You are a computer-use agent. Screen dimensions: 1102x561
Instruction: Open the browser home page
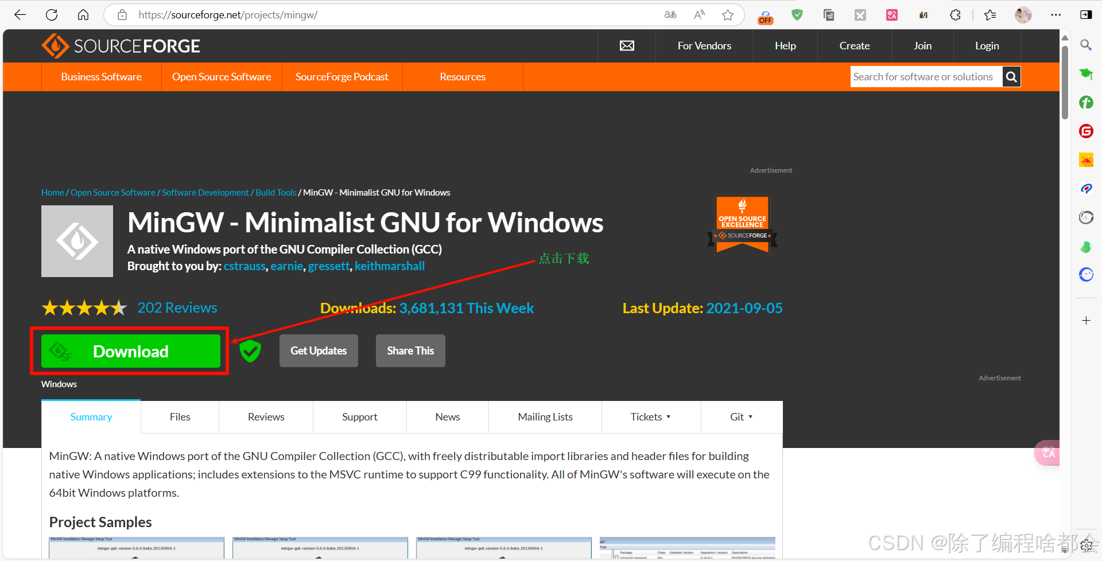[83, 15]
